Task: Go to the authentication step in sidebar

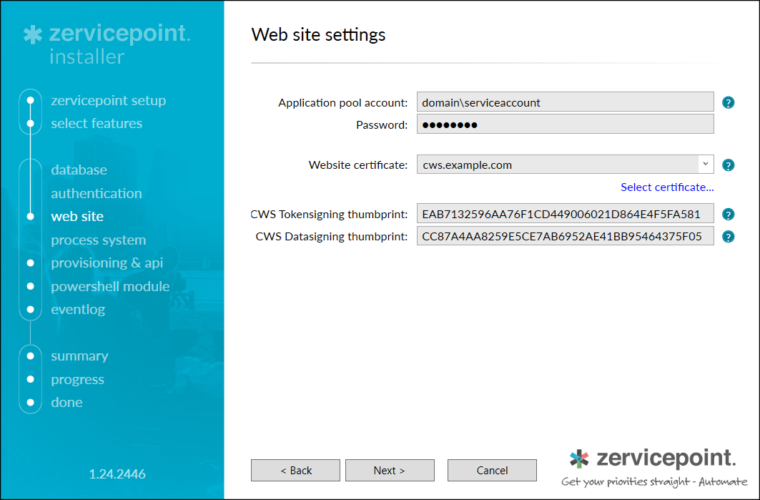Action: point(97,193)
